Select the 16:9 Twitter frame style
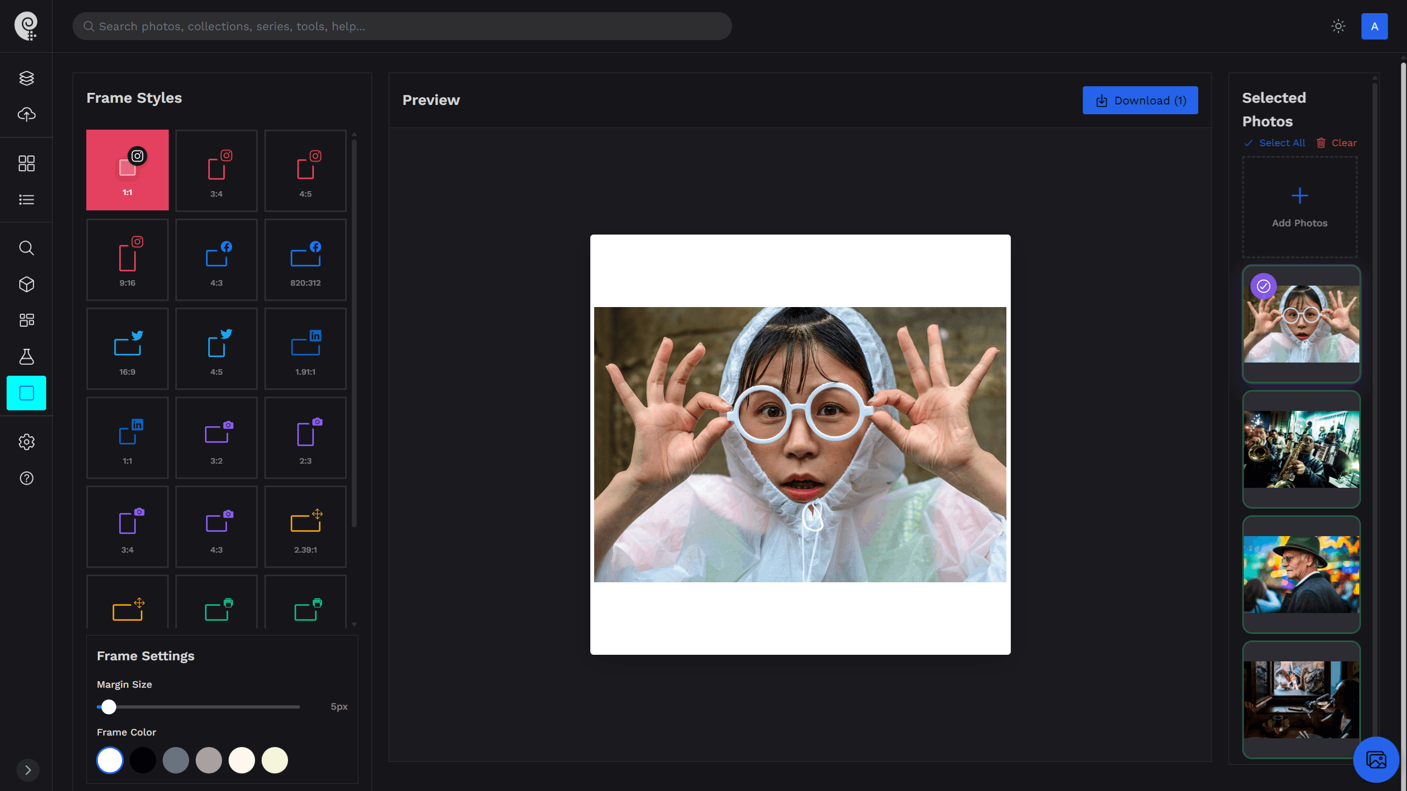This screenshot has width=1407, height=791. point(127,348)
